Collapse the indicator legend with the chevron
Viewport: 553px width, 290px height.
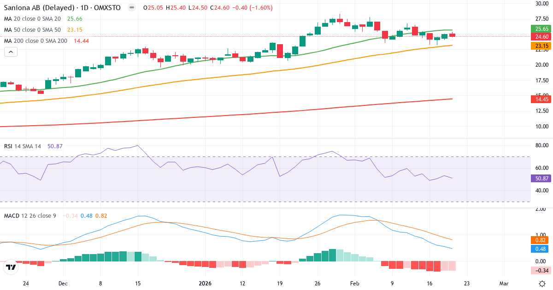(11, 52)
